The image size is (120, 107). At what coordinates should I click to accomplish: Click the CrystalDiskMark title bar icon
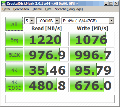pos(4,4)
